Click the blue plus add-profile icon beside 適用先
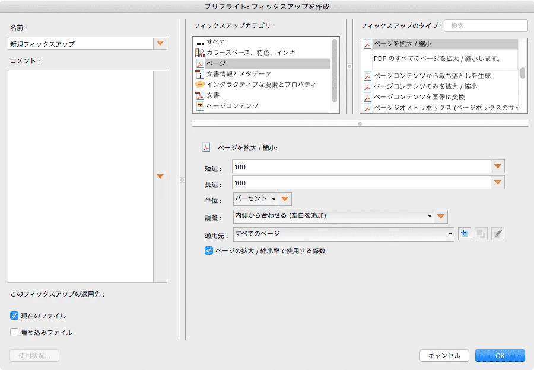534x370 pixels. (464, 234)
